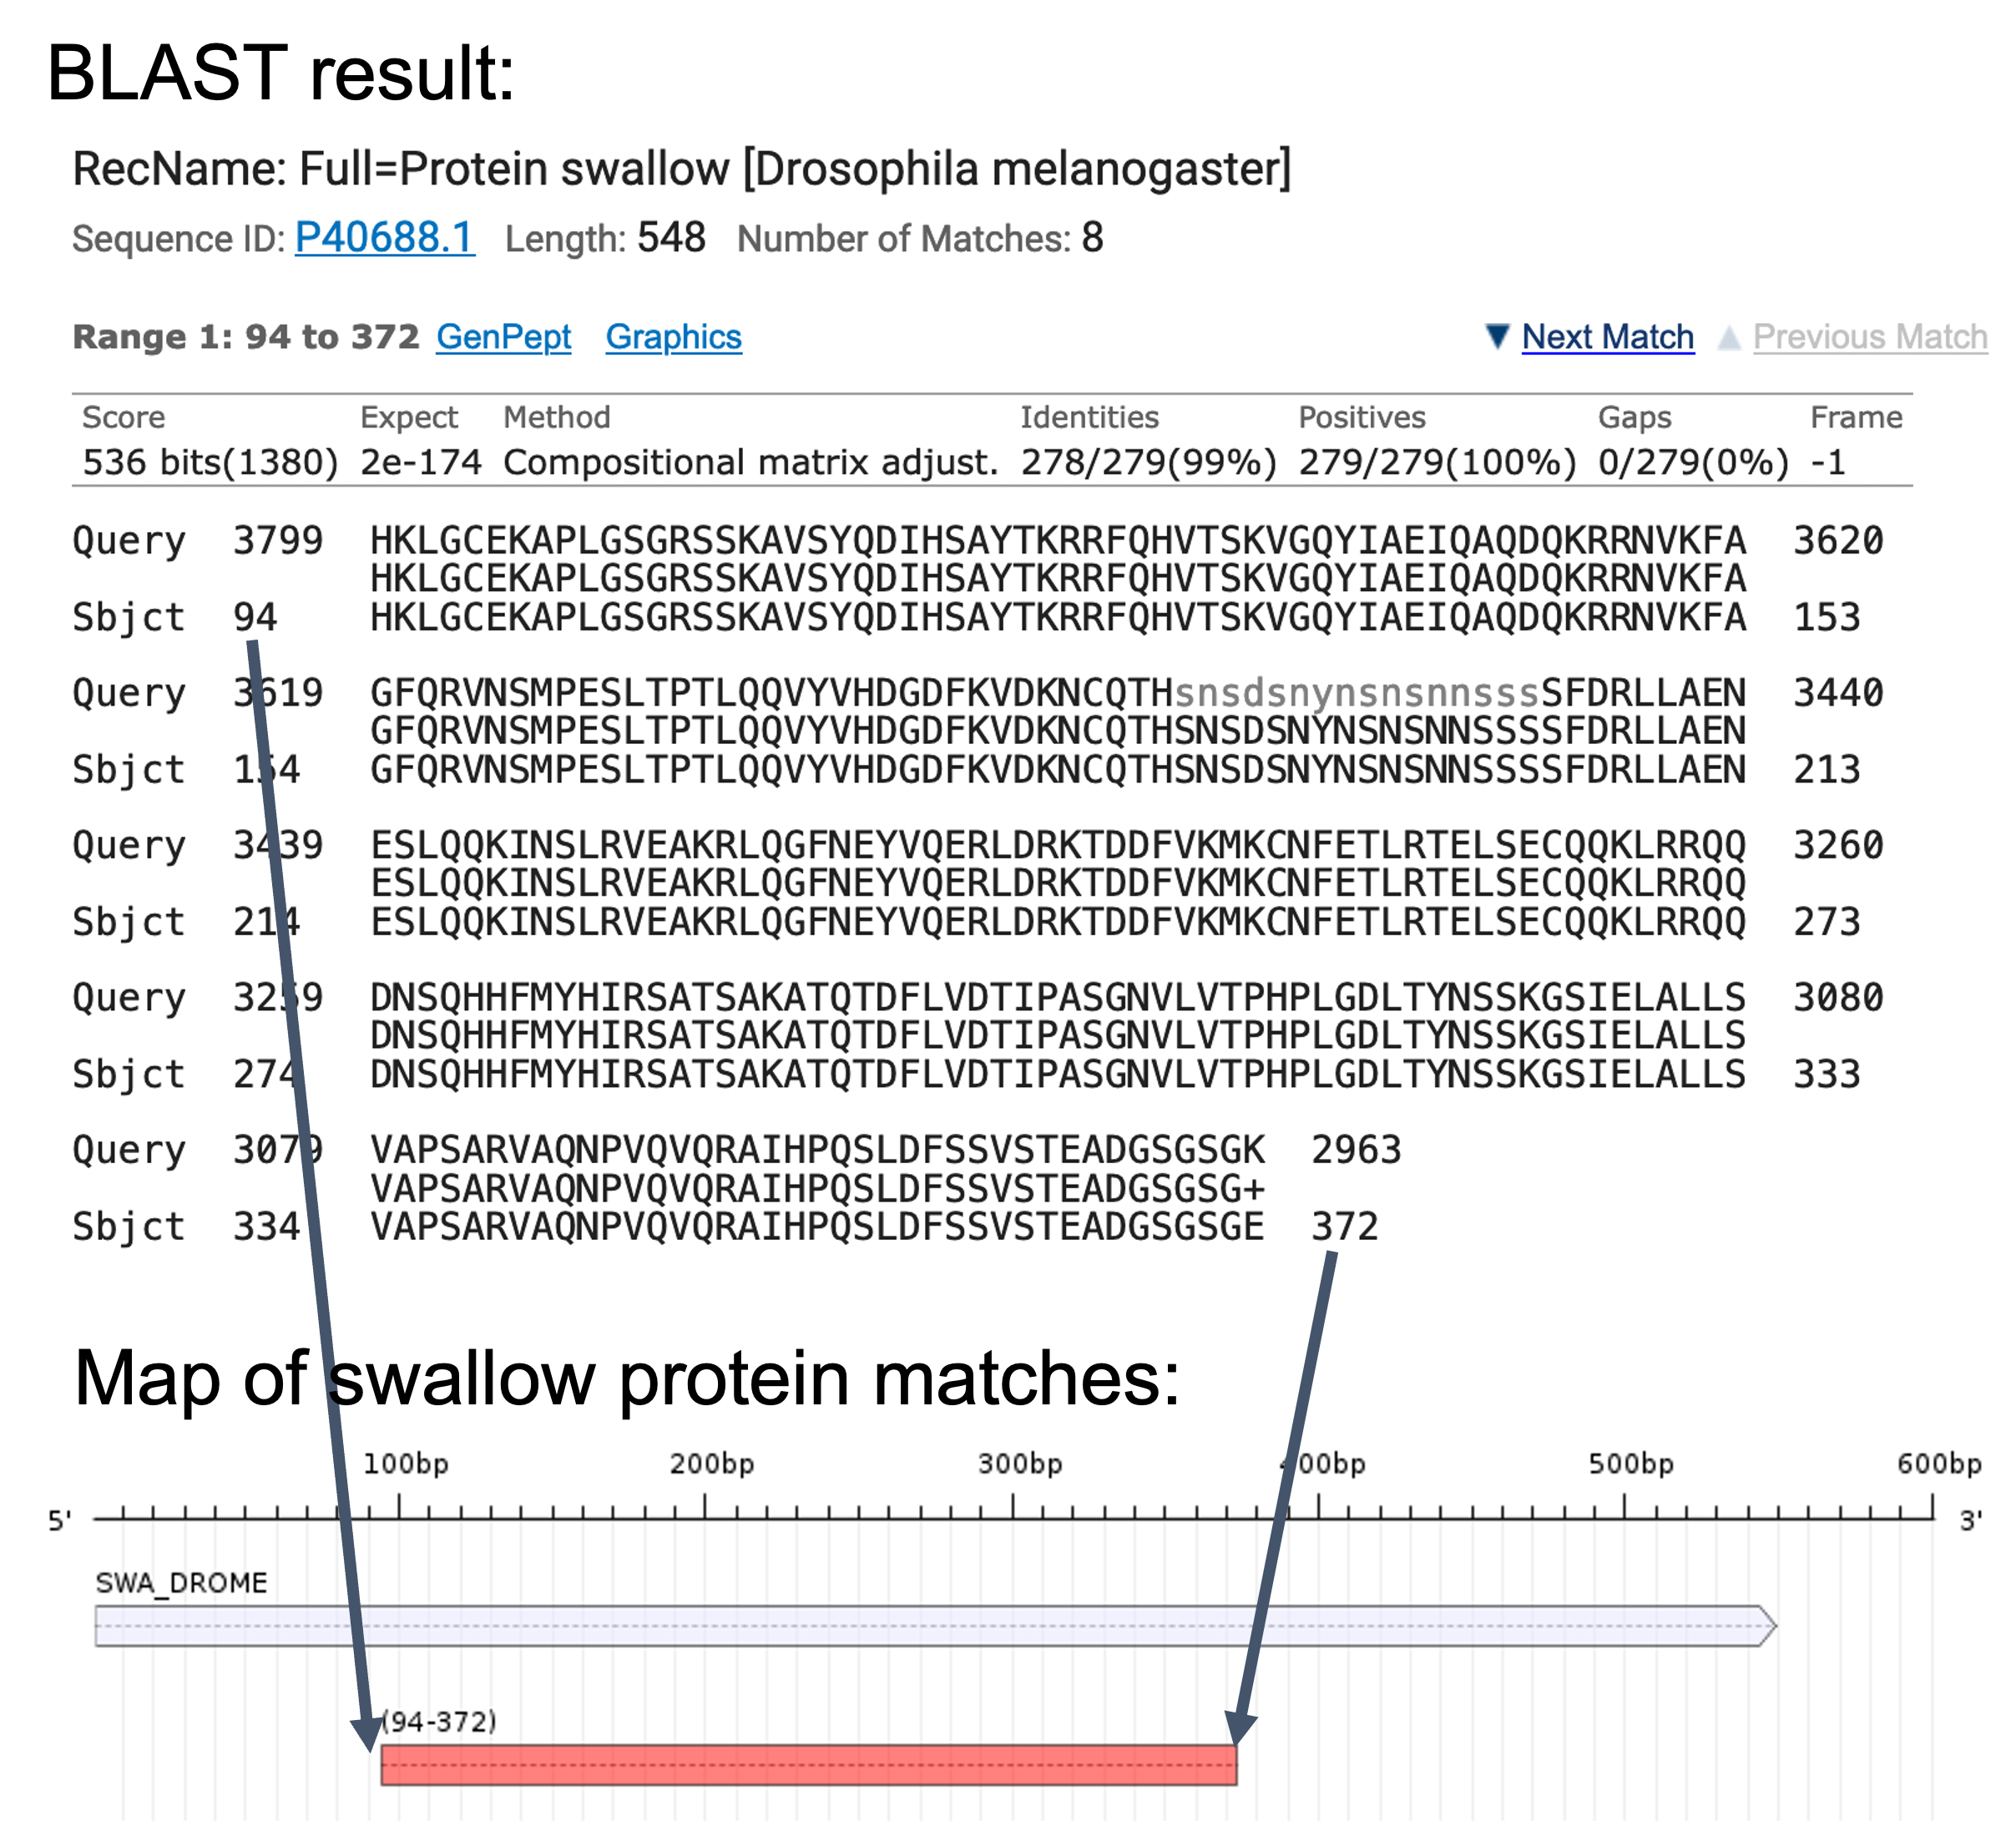This screenshot has height=1821, width=2016.
Task: Select the red (94-372) match bar
Action: 808,1764
